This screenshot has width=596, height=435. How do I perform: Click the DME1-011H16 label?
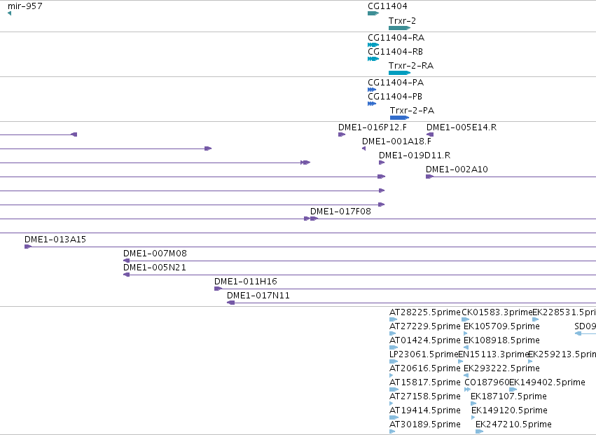pyautogui.click(x=246, y=282)
